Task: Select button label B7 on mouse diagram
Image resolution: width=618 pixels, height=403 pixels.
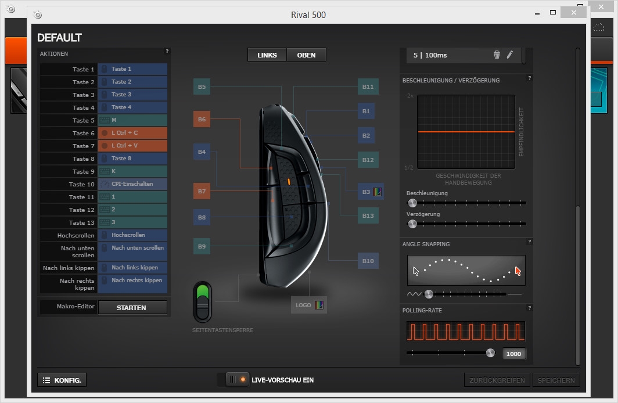Action: coord(202,191)
